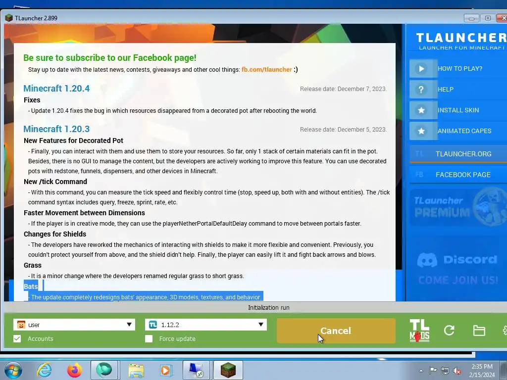Image resolution: width=507 pixels, height=380 pixels.
Task: Click Release date: December 5, 2023
Action: (x=344, y=130)
